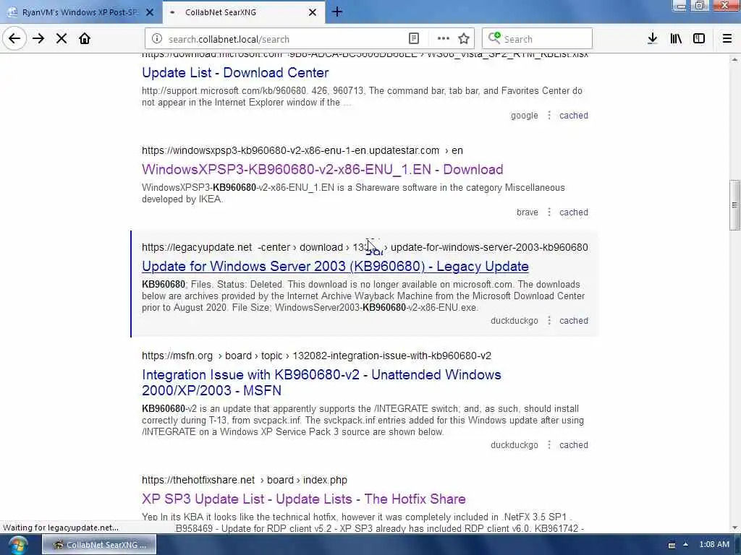Viewport: 741px width, 555px height.
Task: Show hidden system tray icons arrow
Action: click(x=686, y=544)
